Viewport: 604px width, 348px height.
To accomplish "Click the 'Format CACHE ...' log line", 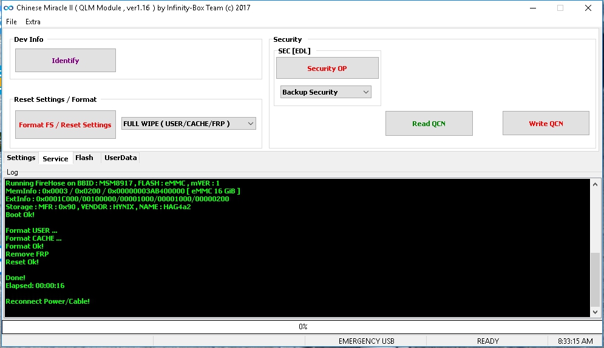I will 33,238.
